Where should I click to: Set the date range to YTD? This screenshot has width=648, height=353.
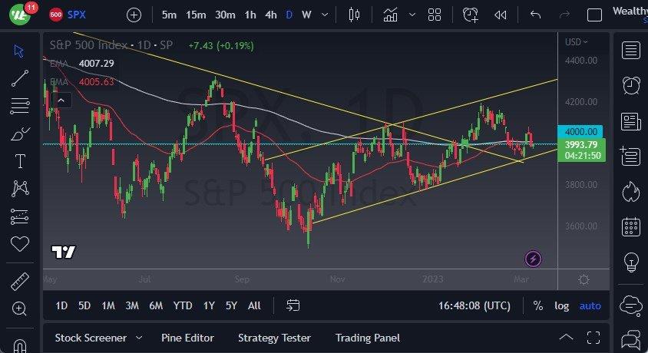coord(183,305)
